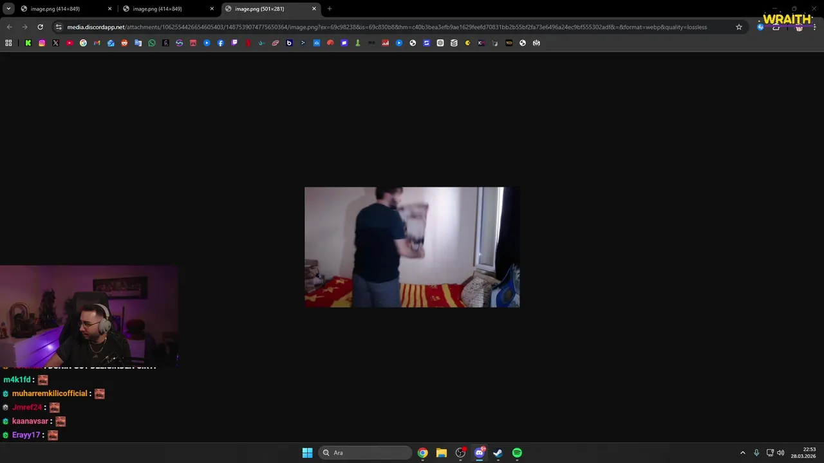Open File Explorer from the taskbar
The width and height of the screenshot is (824, 463).
click(x=441, y=453)
